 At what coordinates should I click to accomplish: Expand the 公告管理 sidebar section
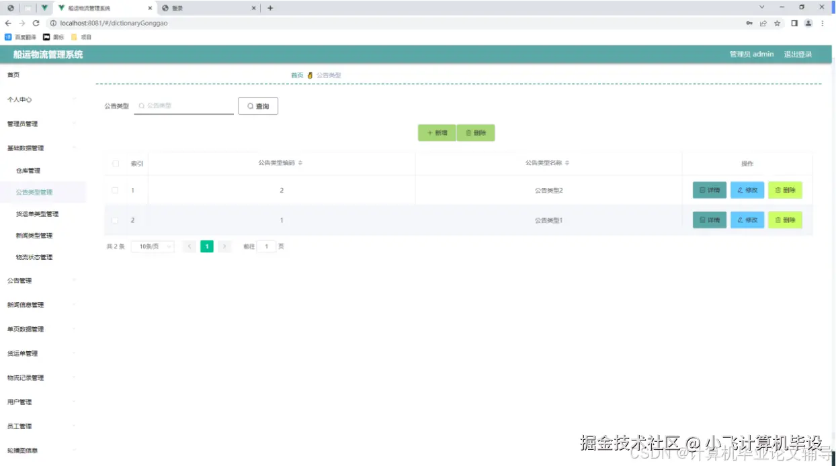(x=20, y=280)
